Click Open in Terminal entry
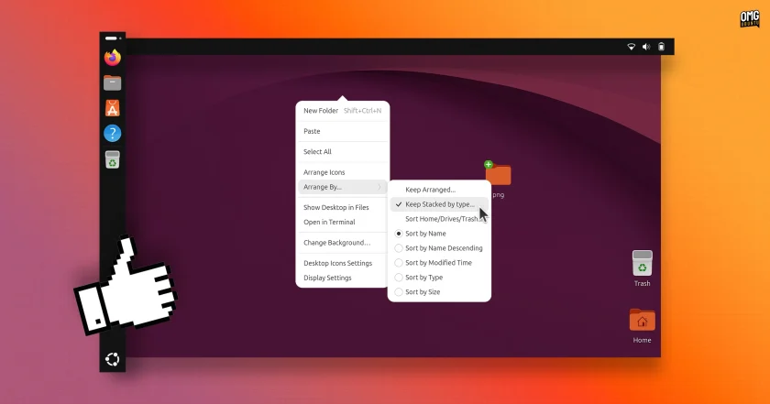Image resolution: width=770 pixels, height=404 pixels. (x=343, y=222)
